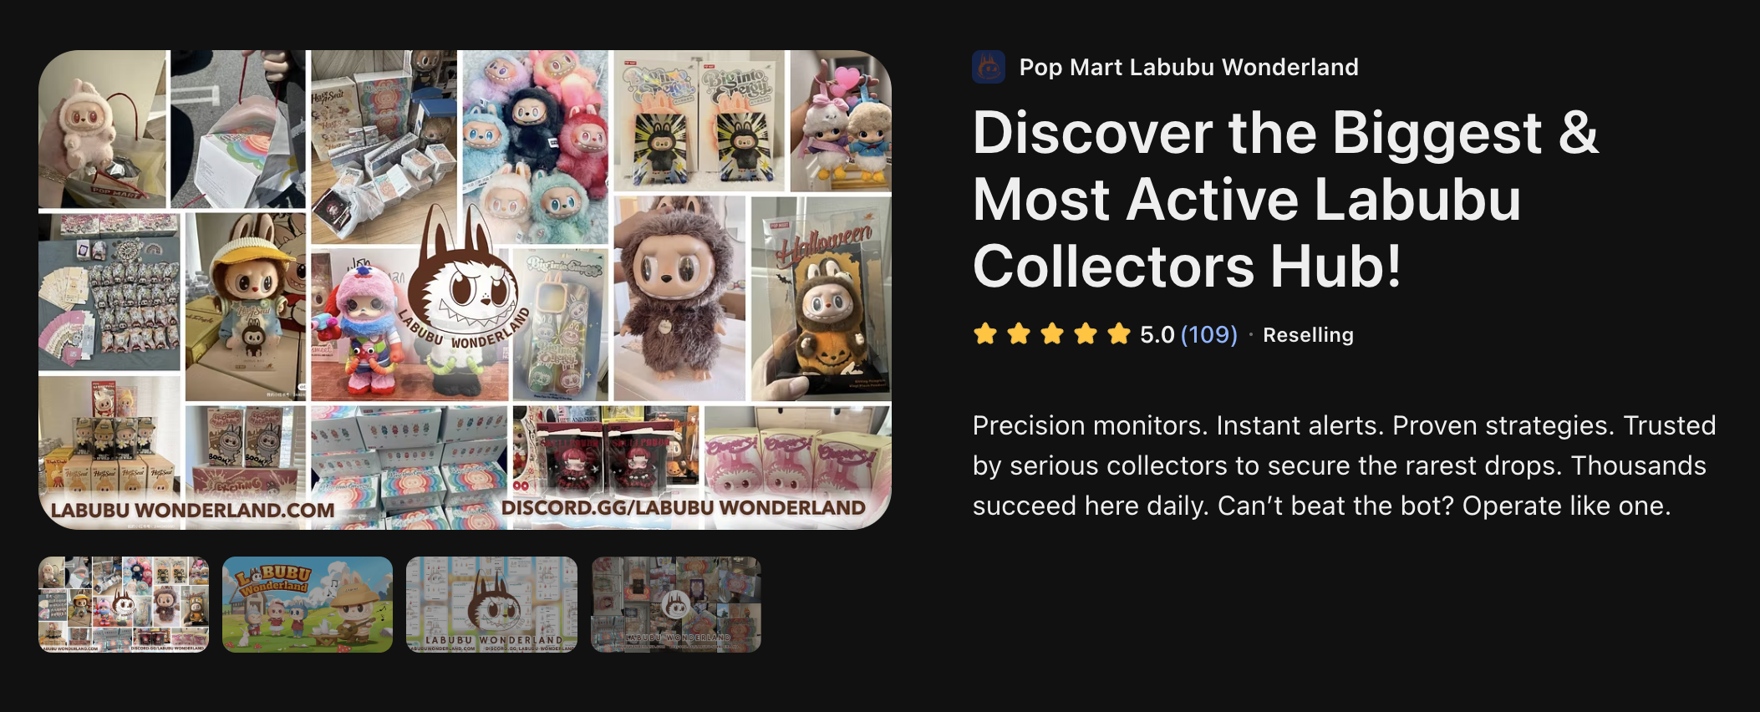This screenshot has height=712, width=1760.
Task: Open the (109) reviews count link
Action: click(1208, 334)
